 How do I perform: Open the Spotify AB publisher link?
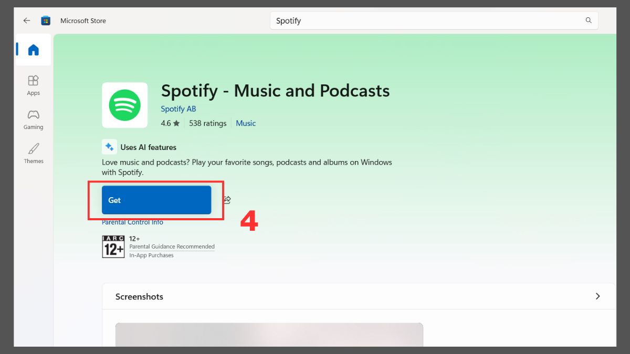178,109
